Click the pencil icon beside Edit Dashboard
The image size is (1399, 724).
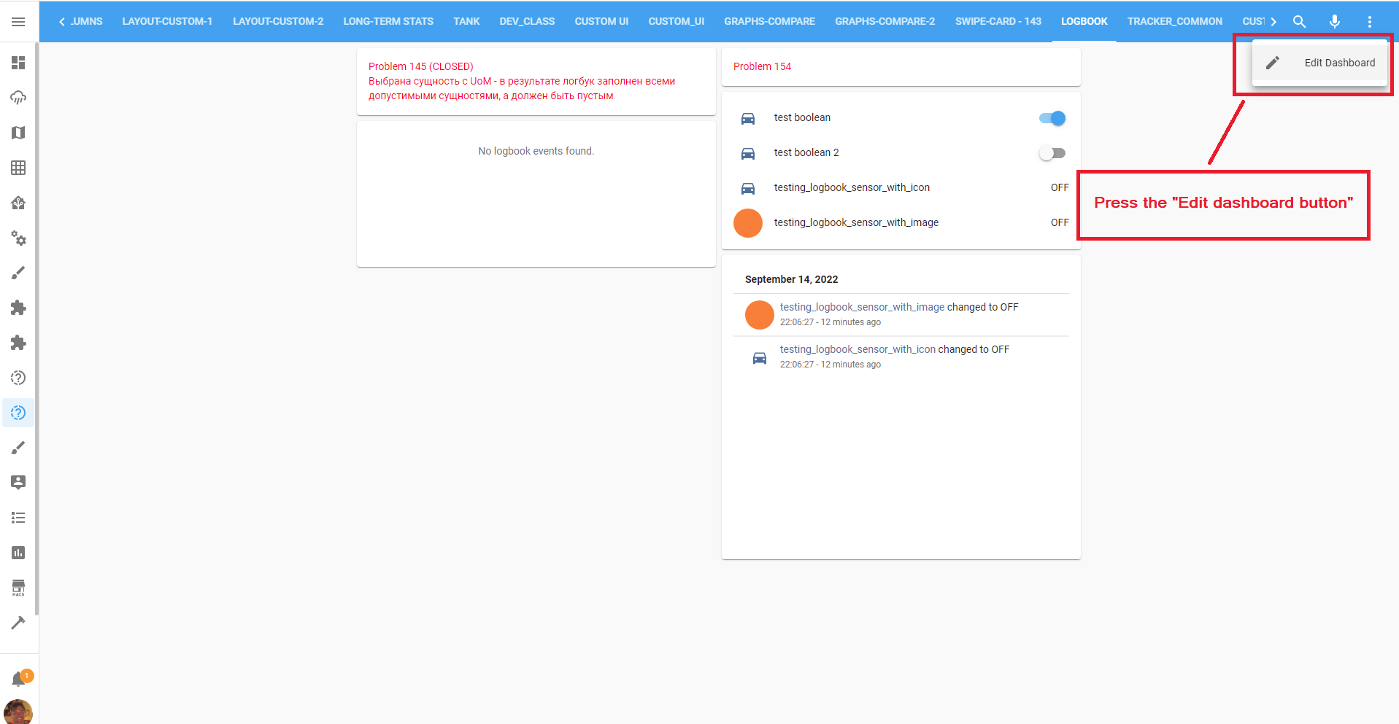(x=1273, y=63)
